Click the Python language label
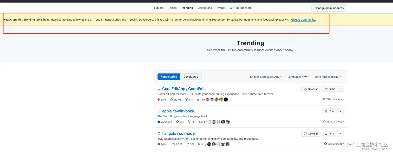 click(163, 144)
